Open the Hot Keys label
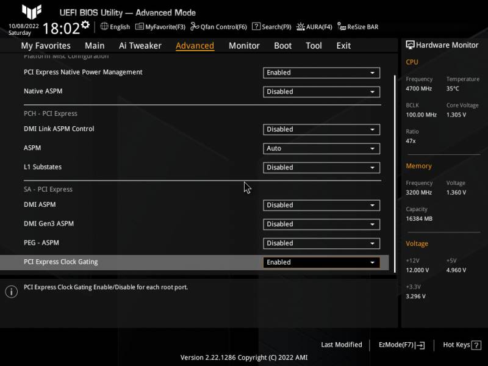Viewport: 488px width, 366px height. pyautogui.click(x=456, y=345)
